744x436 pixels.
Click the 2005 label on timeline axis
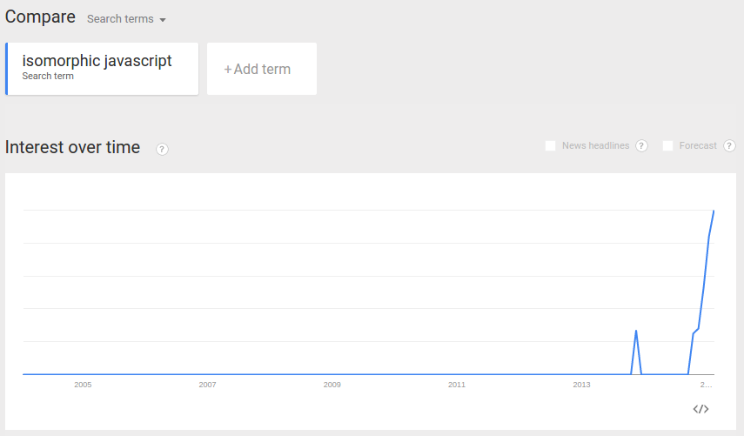coord(83,385)
